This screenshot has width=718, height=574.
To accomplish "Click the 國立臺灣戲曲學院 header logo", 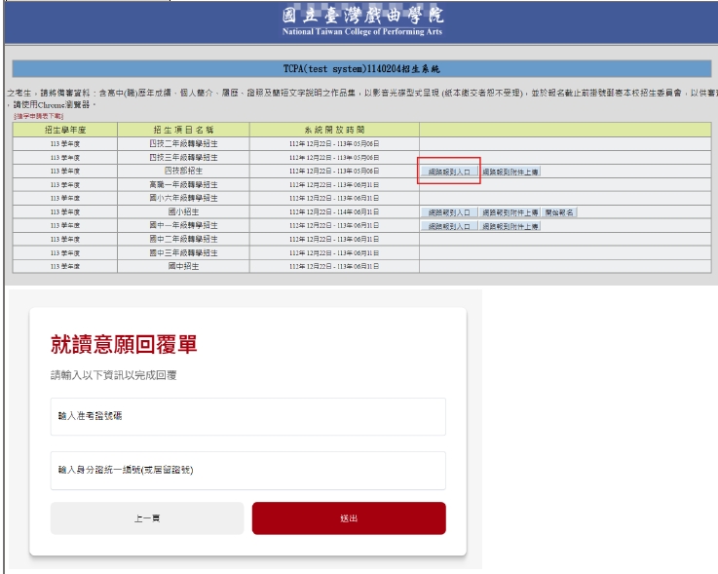I will click(360, 21).
